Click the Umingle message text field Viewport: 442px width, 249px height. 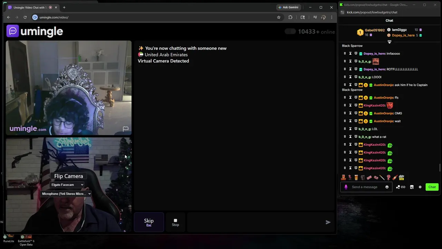pyautogui.click(x=256, y=222)
